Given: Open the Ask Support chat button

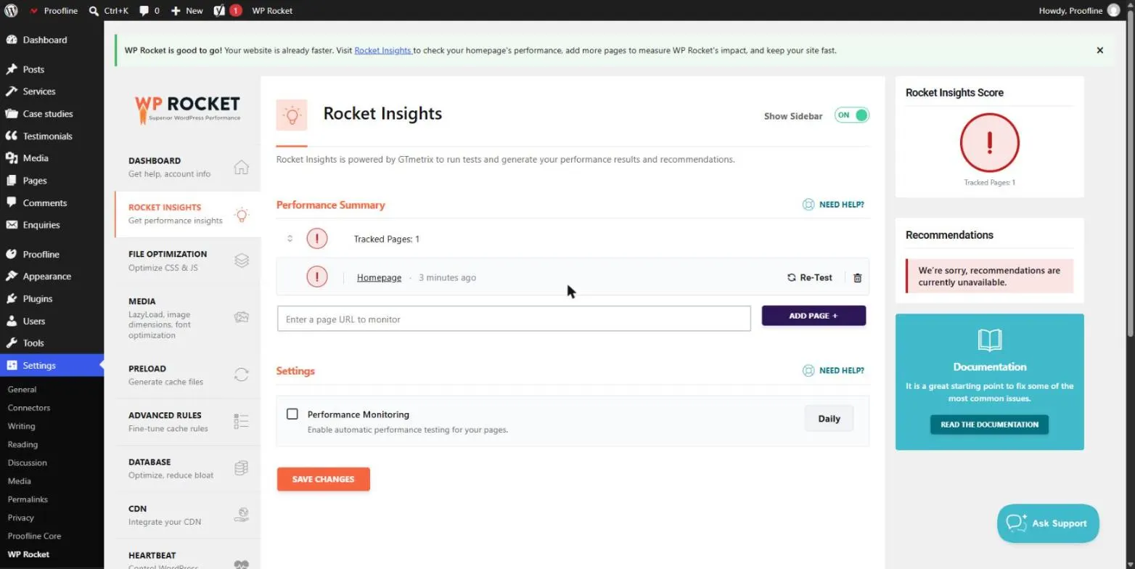Looking at the screenshot, I should [x=1048, y=523].
